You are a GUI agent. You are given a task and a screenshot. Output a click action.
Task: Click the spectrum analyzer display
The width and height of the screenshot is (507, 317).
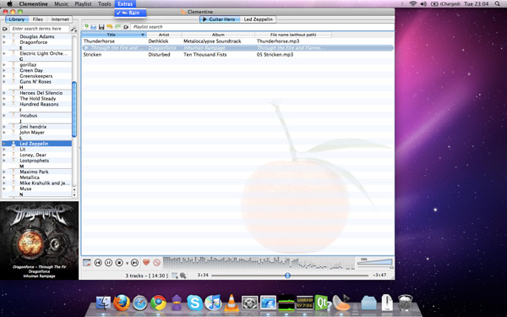[x=259, y=263]
